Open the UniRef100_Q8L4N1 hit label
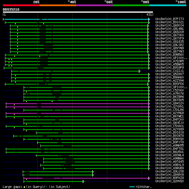 click(170, 29)
